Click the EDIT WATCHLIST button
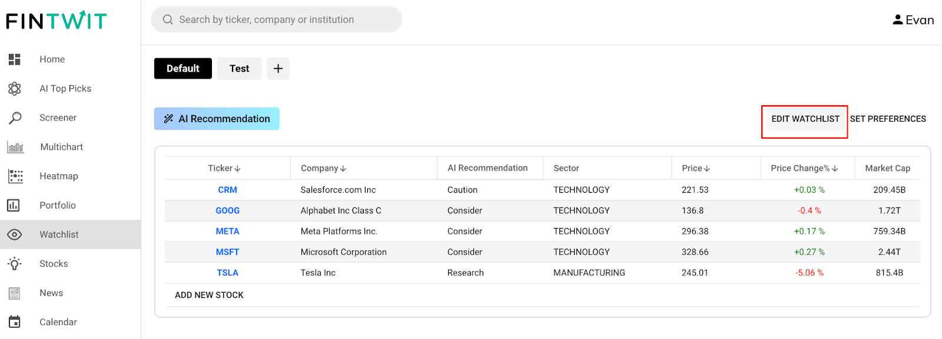This screenshot has height=339, width=942. (805, 119)
